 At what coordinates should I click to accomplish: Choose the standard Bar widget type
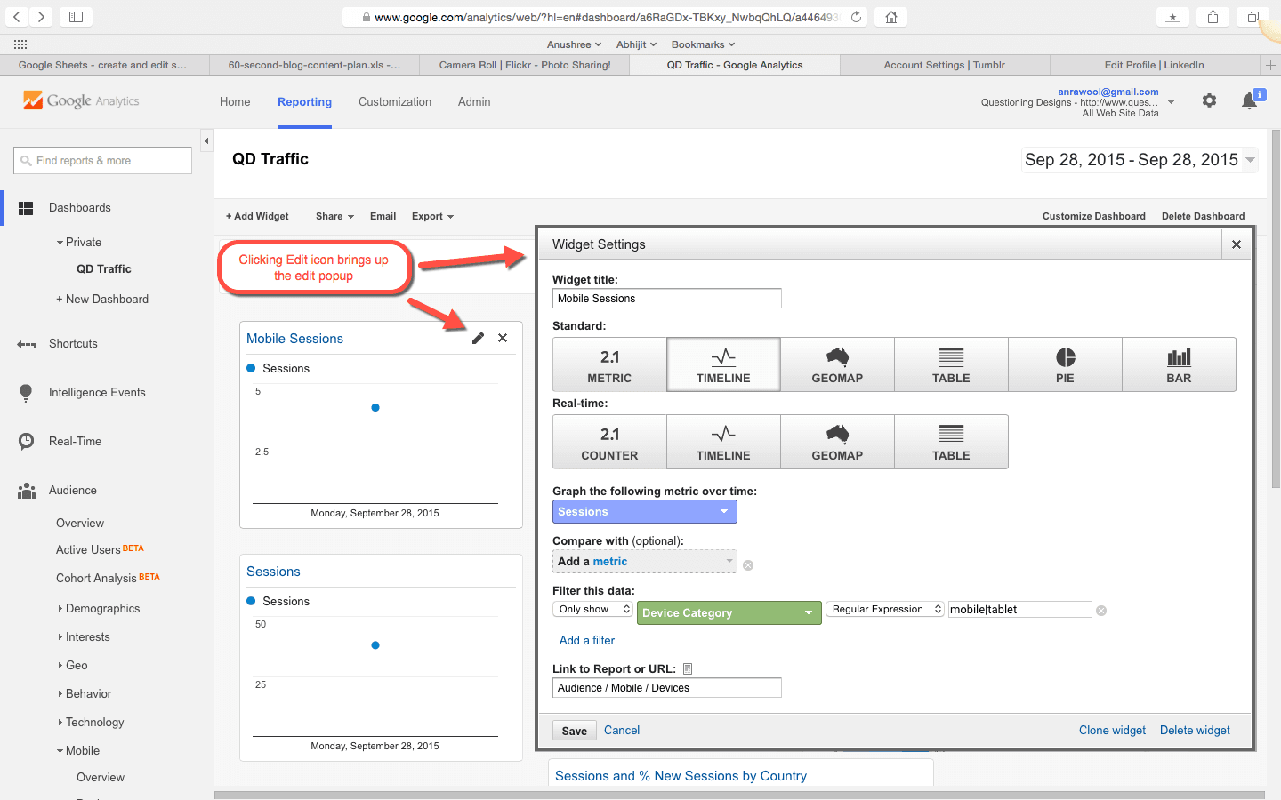click(x=1179, y=364)
